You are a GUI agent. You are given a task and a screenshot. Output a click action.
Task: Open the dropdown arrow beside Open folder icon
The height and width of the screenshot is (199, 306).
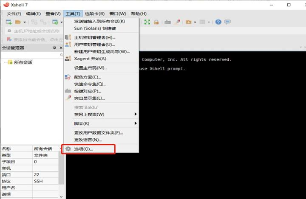25,22
